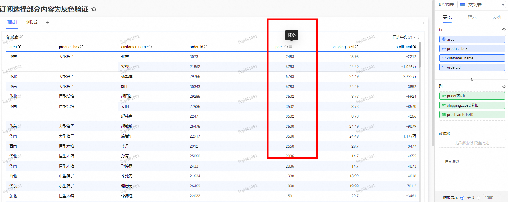Viewport: 508px width, 202px height.
Task: Open settings gear for 行 section
Action: coord(504,30)
